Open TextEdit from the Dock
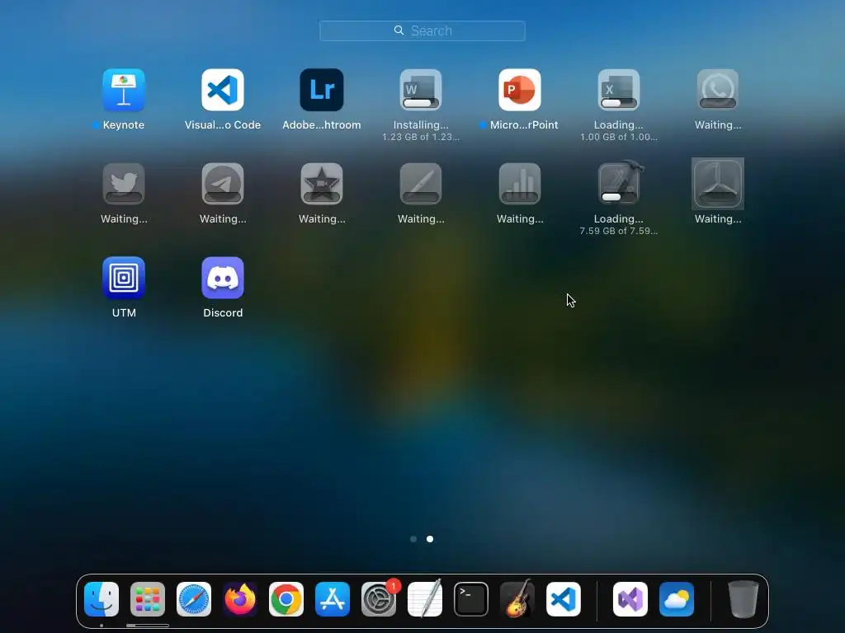The height and width of the screenshot is (633, 845). coord(425,599)
